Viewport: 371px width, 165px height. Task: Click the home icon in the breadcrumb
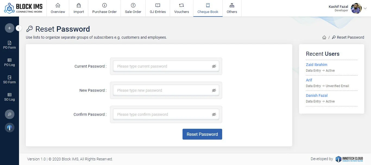point(324,38)
